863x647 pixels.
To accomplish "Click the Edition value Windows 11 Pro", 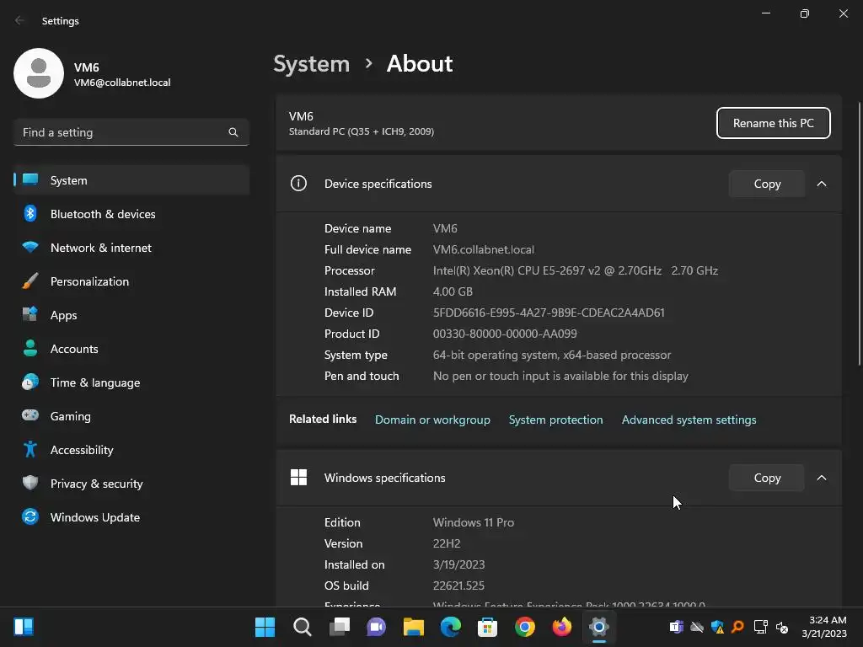I will (474, 522).
